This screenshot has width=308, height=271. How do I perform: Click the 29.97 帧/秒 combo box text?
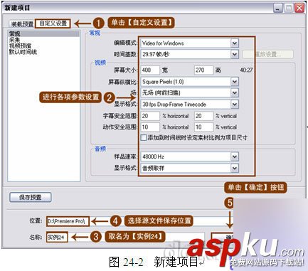click(156, 54)
